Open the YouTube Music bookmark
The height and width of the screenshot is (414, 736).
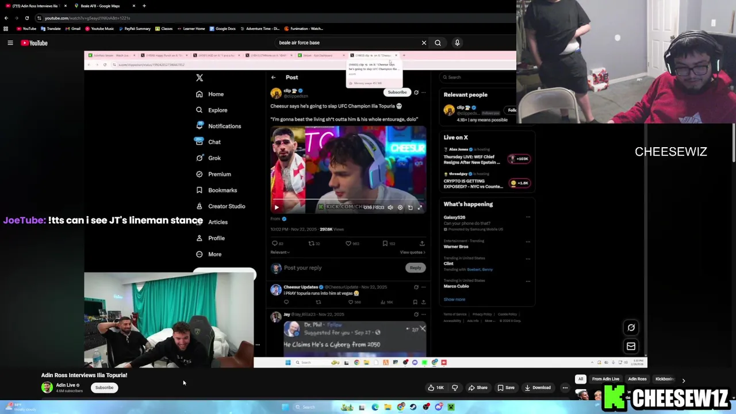99,29
